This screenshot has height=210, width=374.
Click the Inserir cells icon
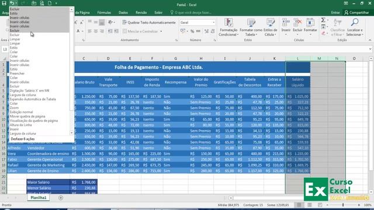point(286,23)
